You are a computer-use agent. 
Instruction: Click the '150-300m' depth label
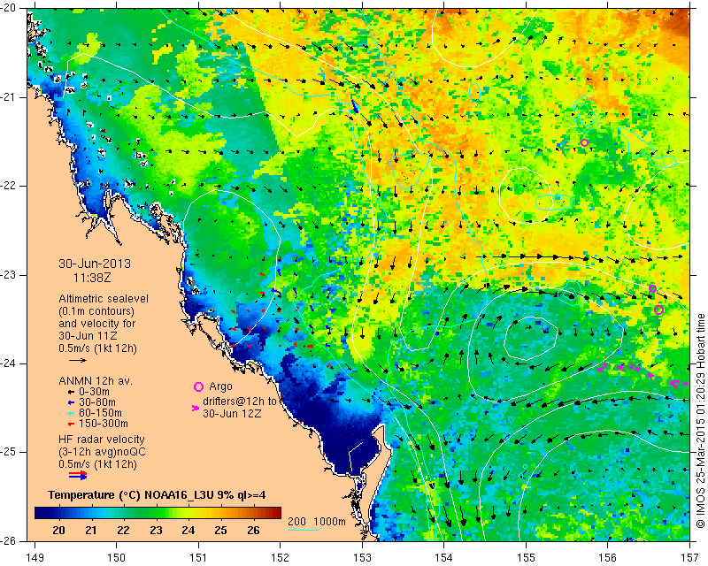tap(103, 424)
